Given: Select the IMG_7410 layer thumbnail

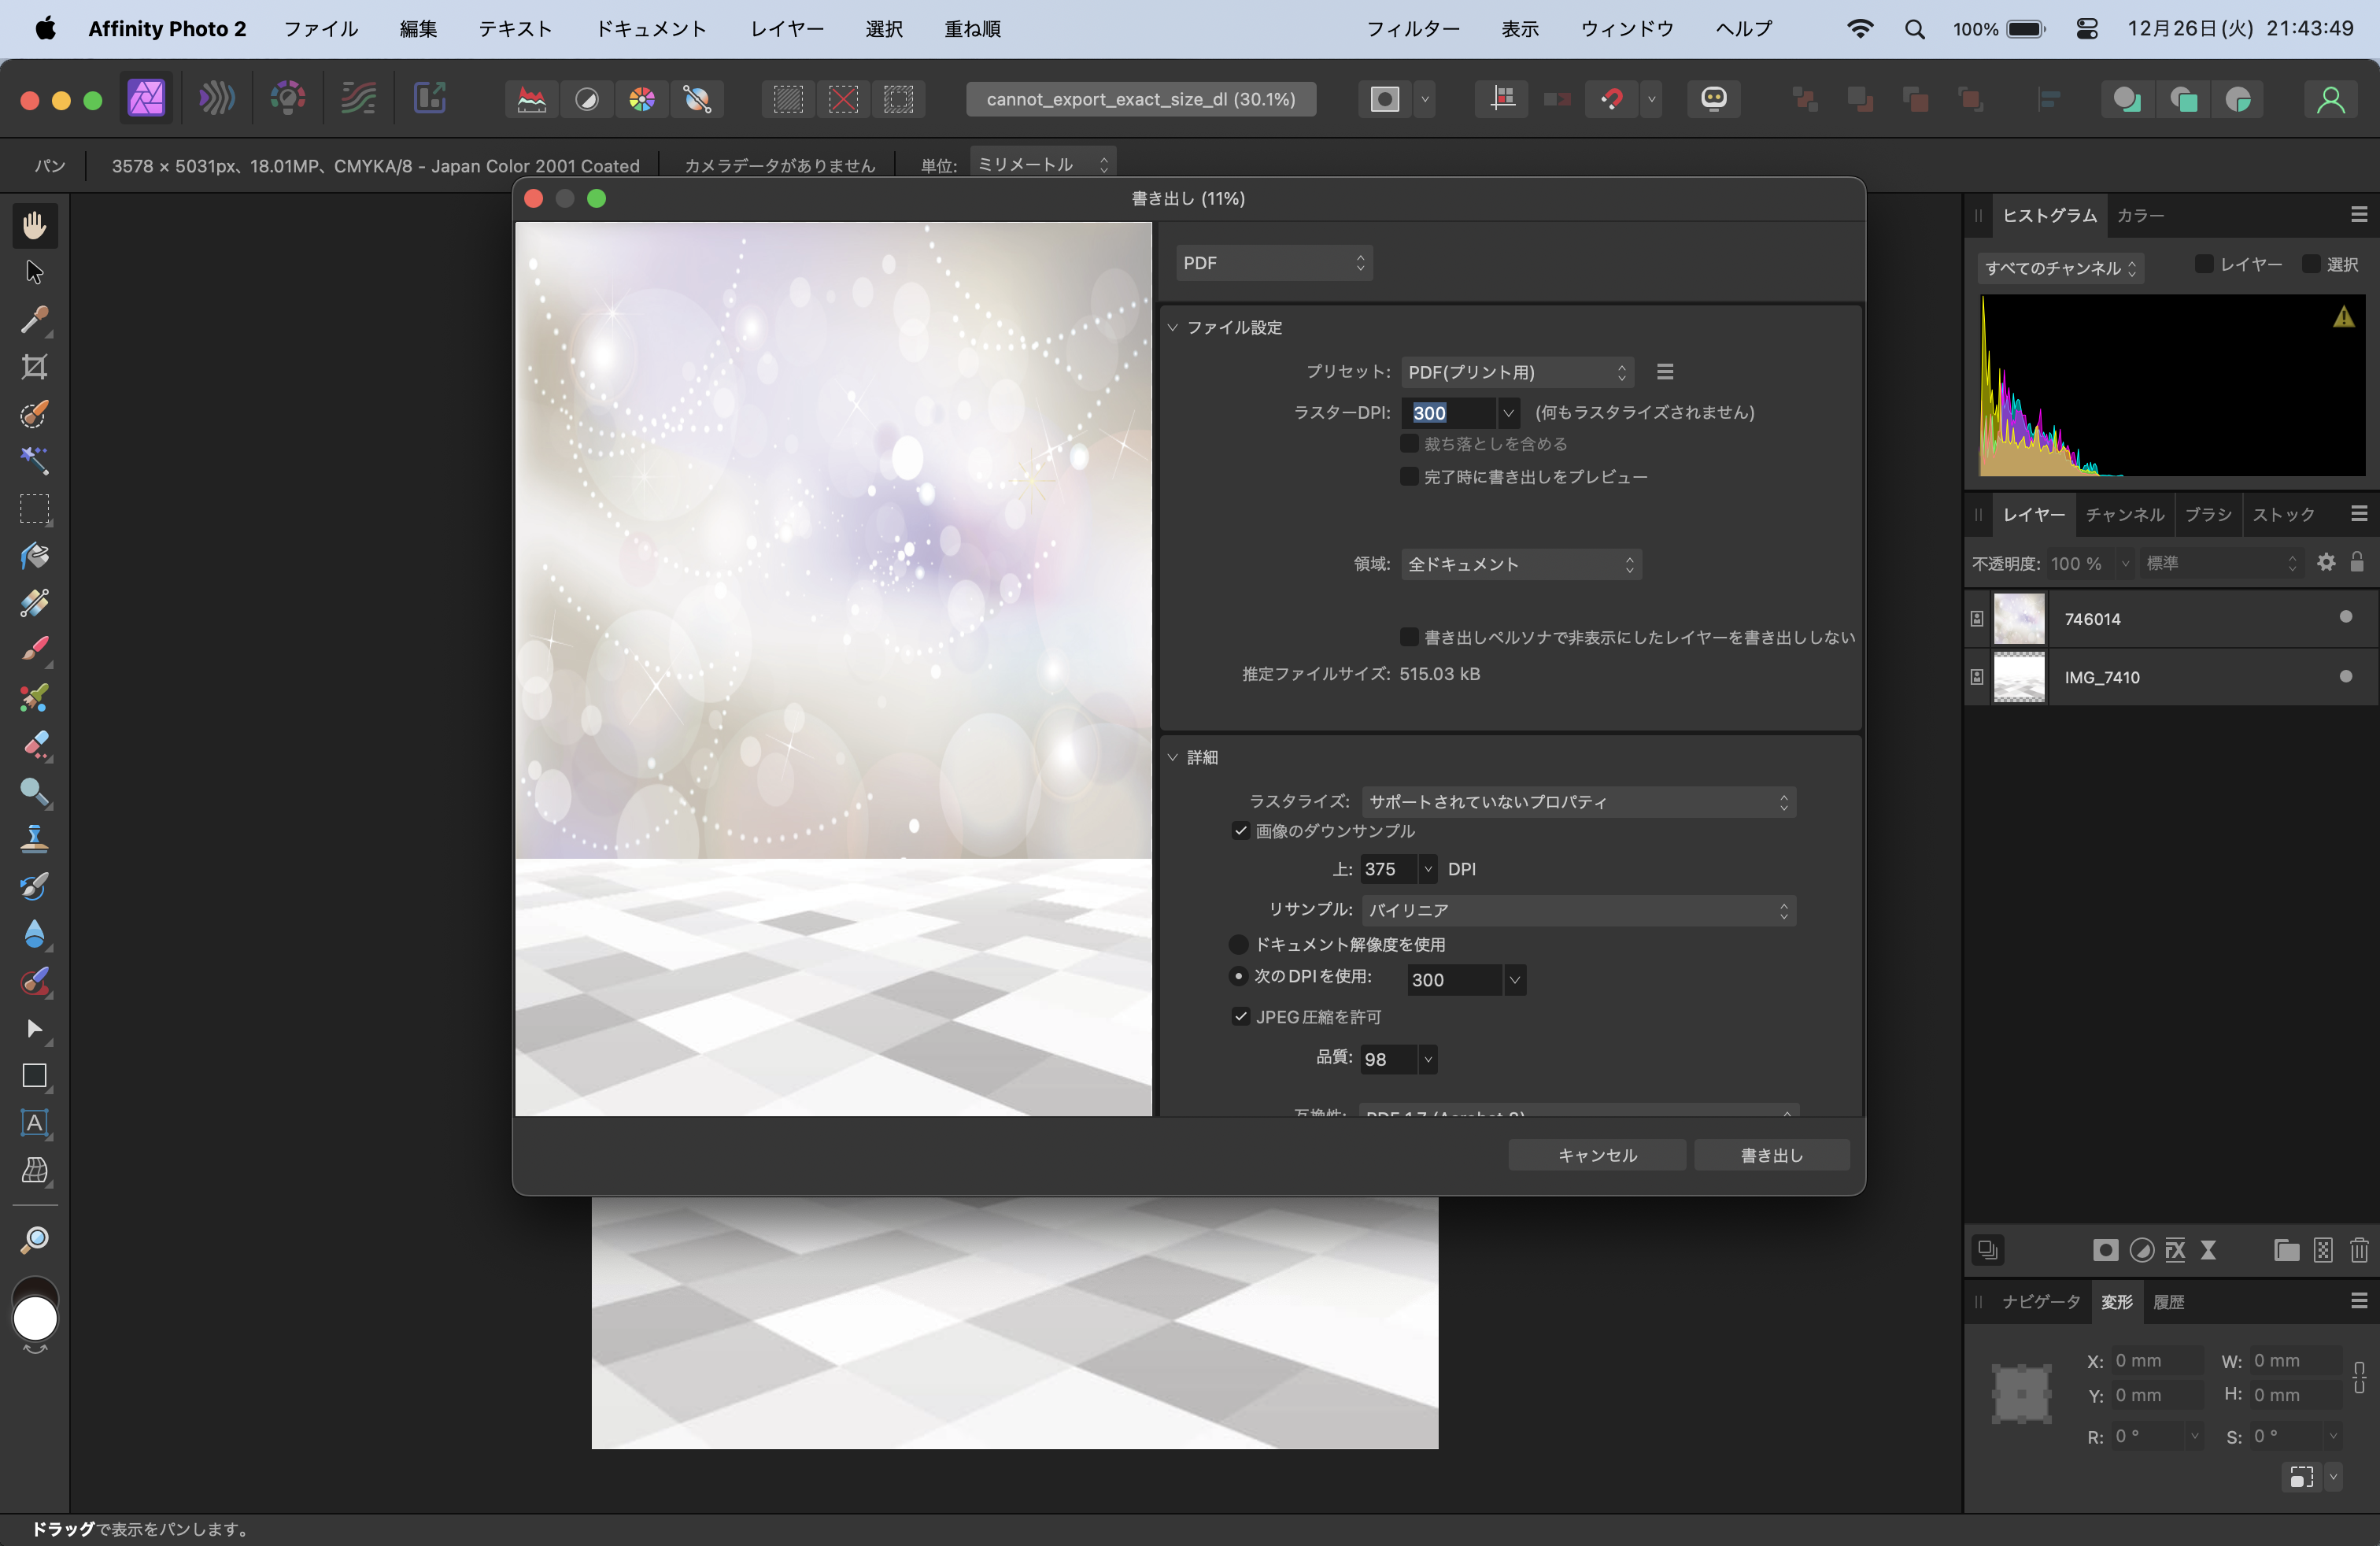Looking at the screenshot, I should 2019,677.
